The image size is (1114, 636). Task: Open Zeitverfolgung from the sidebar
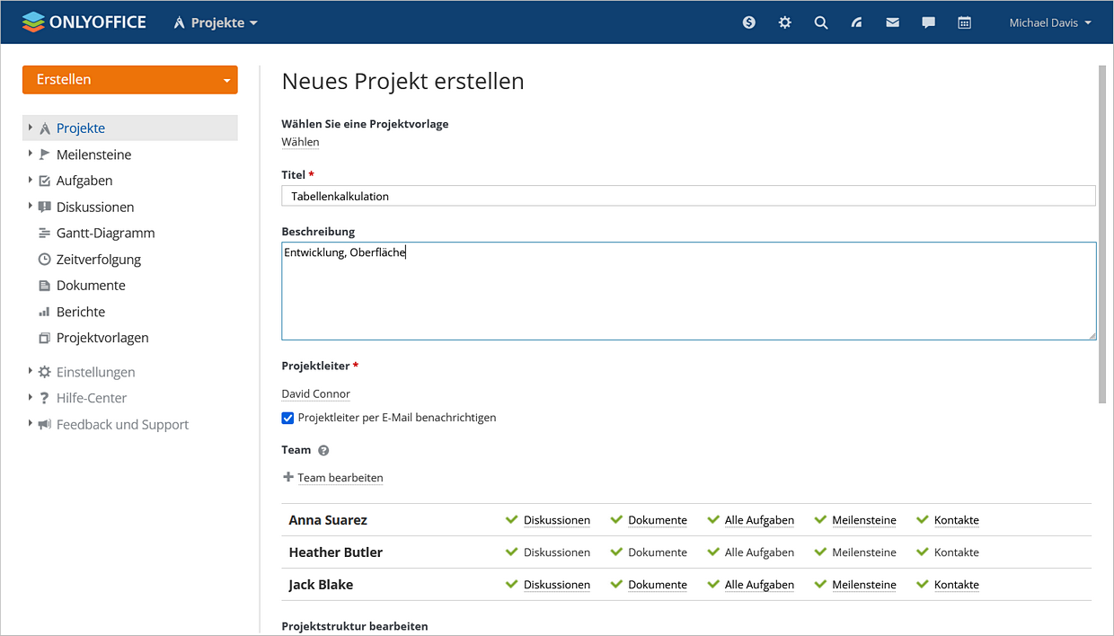99,260
